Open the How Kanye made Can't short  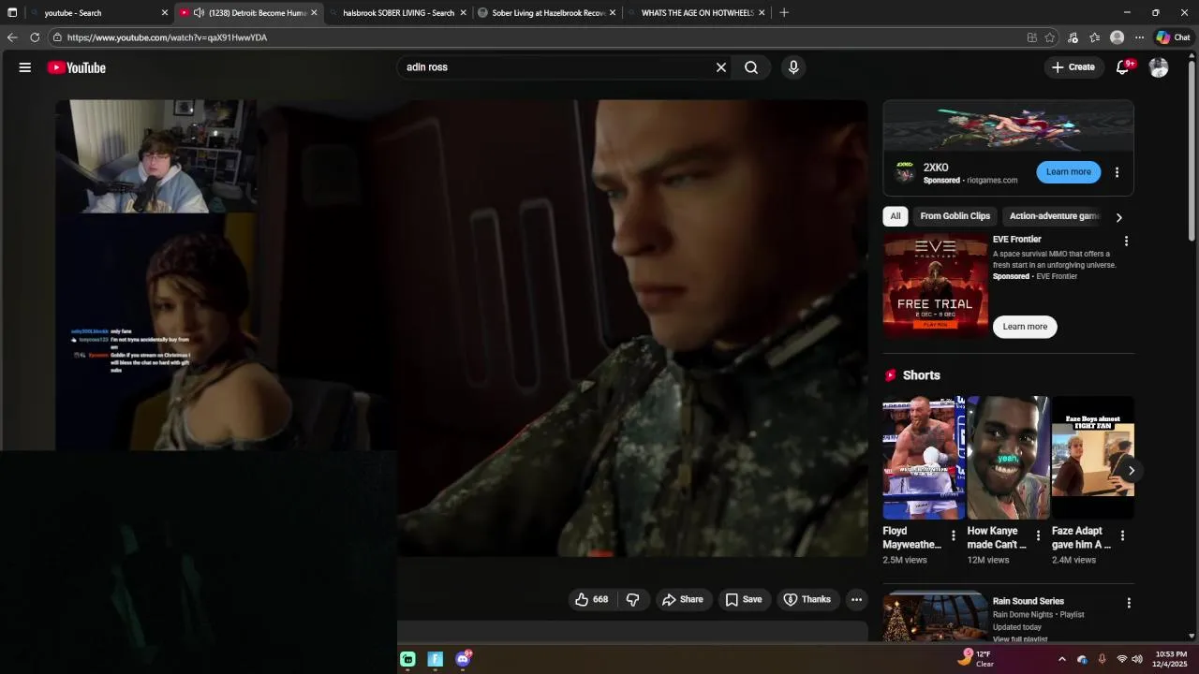point(1008,458)
